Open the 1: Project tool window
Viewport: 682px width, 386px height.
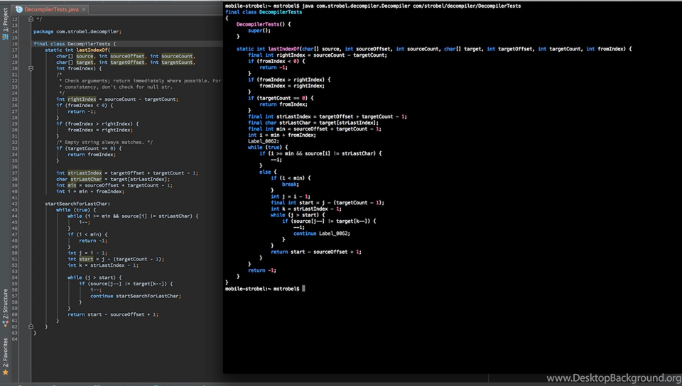(x=5, y=20)
